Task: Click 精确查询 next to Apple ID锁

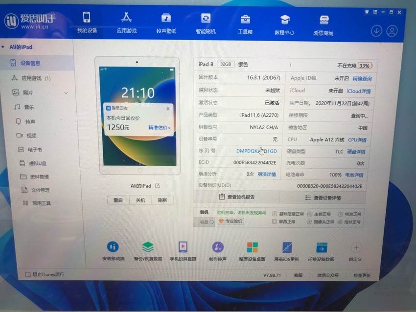Action: coord(362,78)
